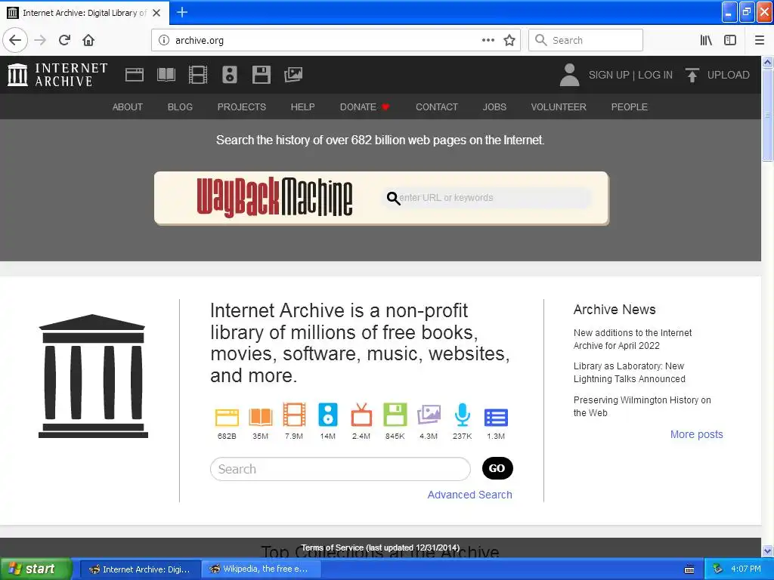Click the page scrollbar down arrow
The width and height of the screenshot is (774, 580).
coord(768,551)
